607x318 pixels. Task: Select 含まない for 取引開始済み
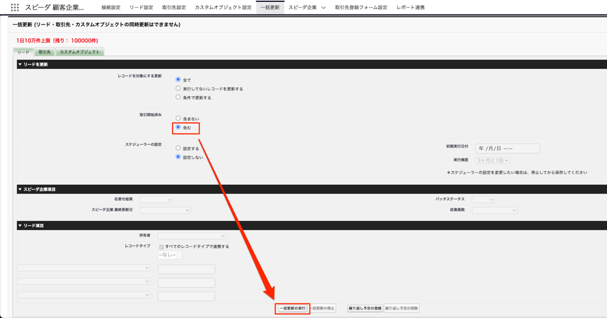178,118
